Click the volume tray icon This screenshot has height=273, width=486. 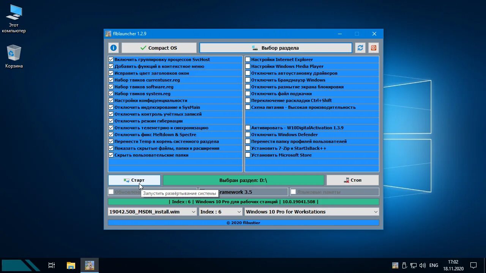(x=423, y=265)
